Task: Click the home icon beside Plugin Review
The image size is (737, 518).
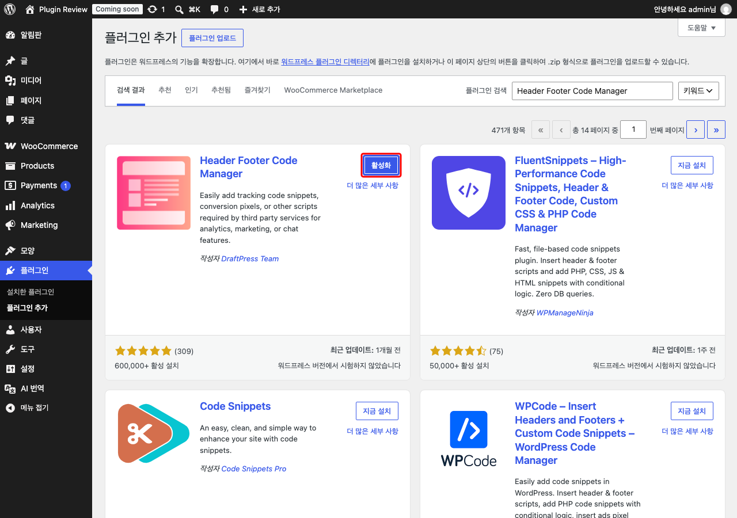Action: (x=30, y=9)
